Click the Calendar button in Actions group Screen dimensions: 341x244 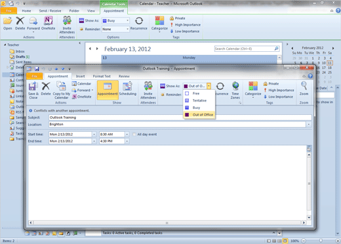pyautogui.click(x=81, y=83)
